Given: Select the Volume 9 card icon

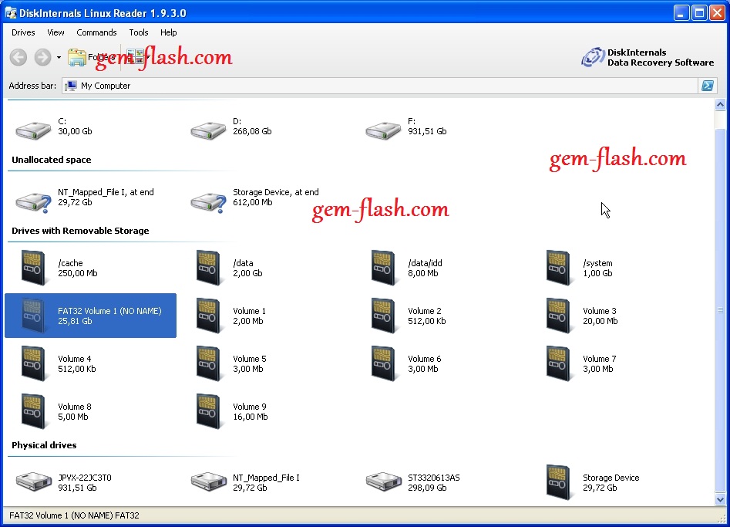Looking at the screenshot, I should point(208,411).
